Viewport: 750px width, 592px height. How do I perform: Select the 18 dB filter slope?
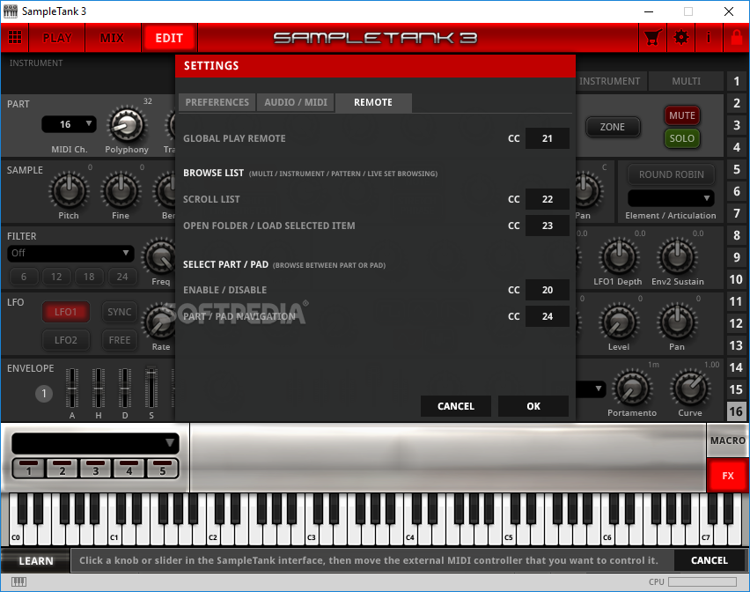(x=89, y=277)
